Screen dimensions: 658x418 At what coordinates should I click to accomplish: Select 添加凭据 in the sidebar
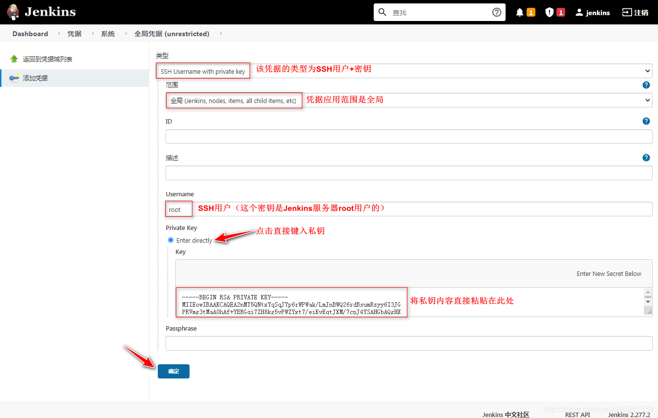(x=35, y=78)
